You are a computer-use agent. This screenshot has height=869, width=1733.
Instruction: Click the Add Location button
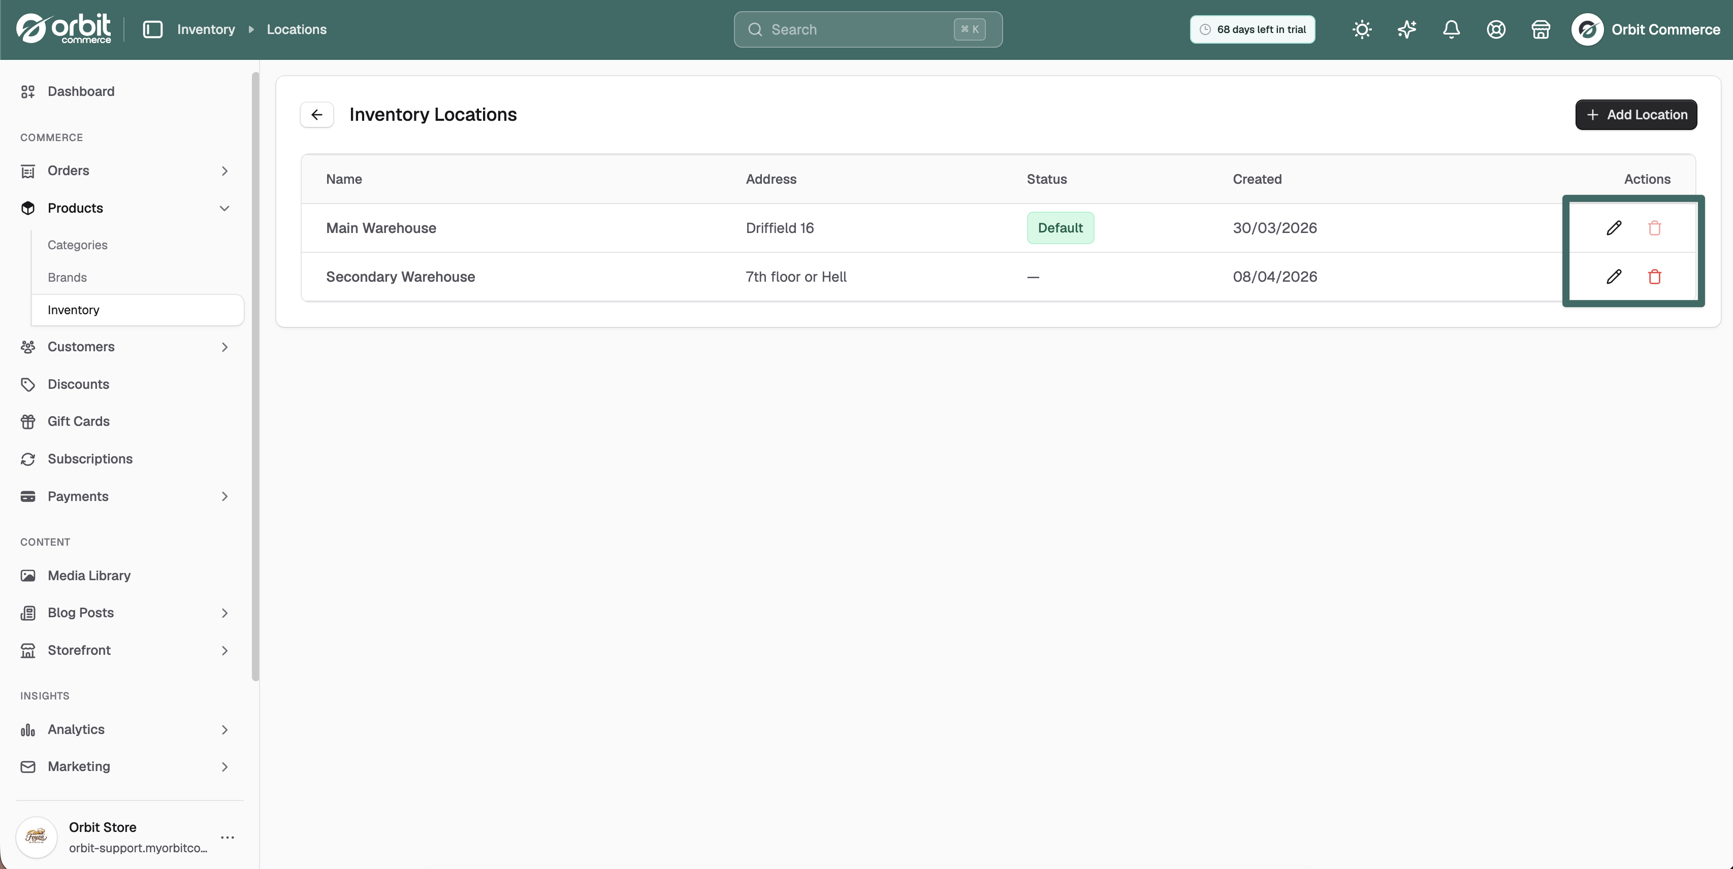tap(1635, 115)
